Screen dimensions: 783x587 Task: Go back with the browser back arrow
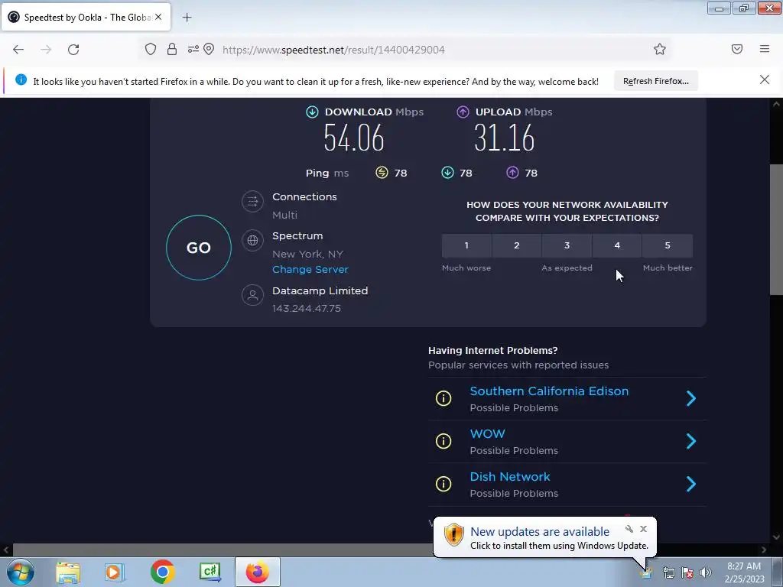[x=18, y=50]
